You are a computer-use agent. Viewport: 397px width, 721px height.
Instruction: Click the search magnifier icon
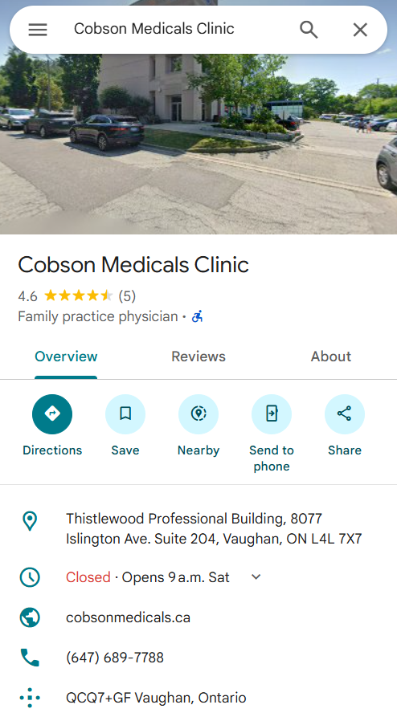coord(309,30)
